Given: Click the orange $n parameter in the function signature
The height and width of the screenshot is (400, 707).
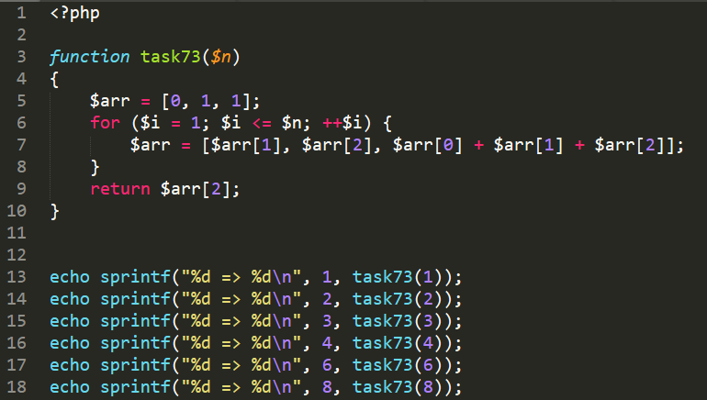Looking at the screenshot, I should click(x=220, y=57).
